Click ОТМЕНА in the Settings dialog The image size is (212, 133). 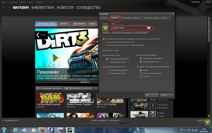(x=167, y=95)
